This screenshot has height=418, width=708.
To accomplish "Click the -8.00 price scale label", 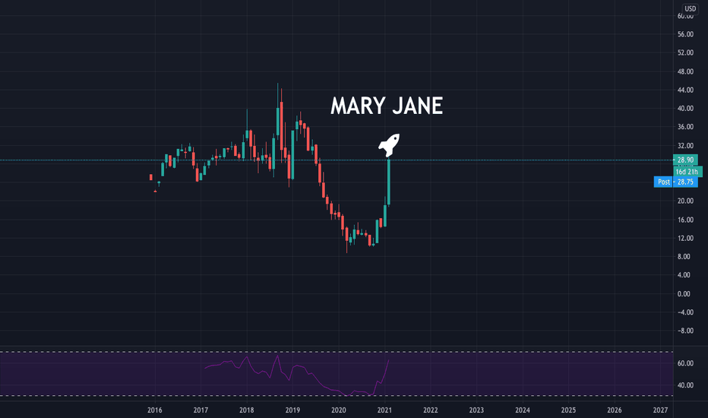I will tap(685, 331).
